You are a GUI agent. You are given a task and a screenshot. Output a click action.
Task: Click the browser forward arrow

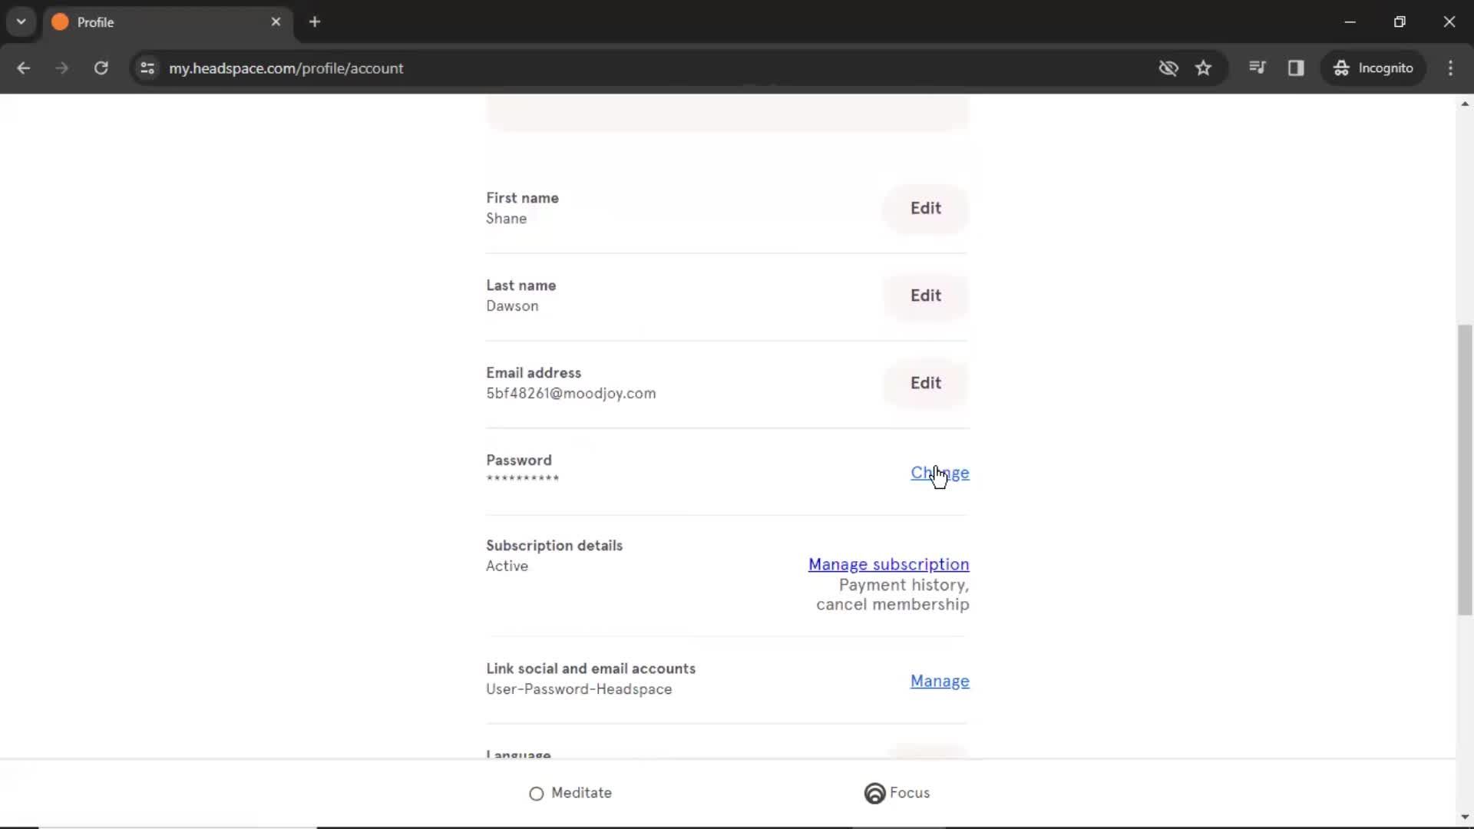pyautogui.click(x=61, y=68)
